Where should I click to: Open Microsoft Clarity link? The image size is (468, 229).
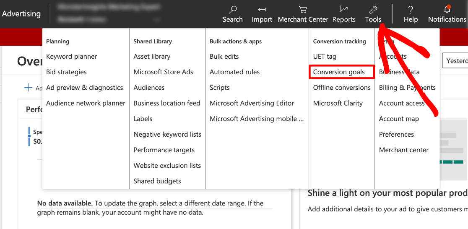coord(338,103)
